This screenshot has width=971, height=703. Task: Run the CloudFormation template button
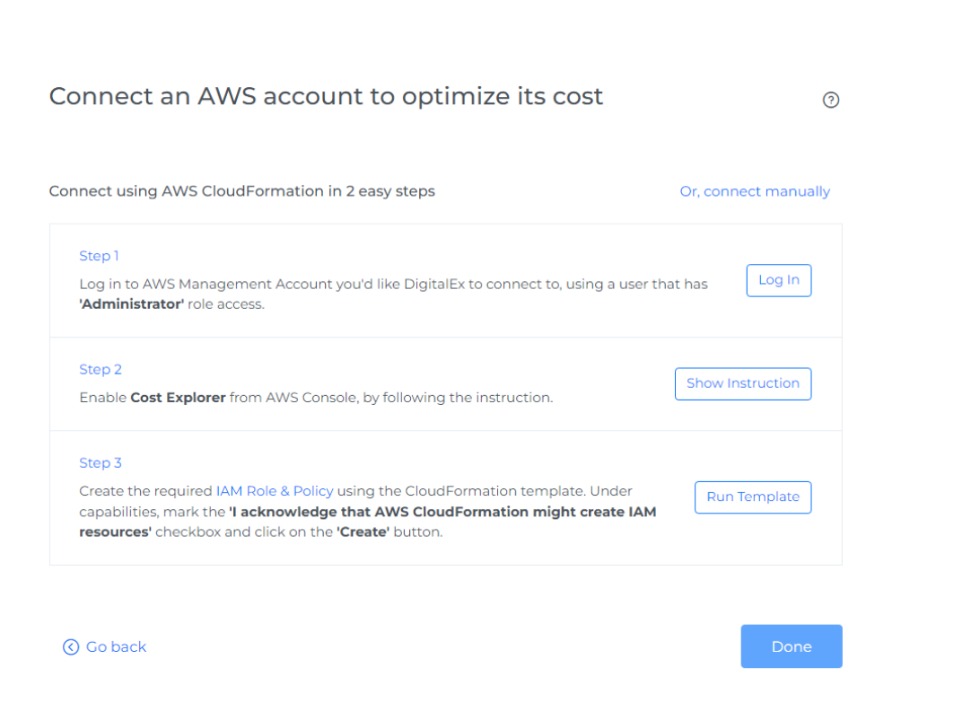tap(752, 497)
